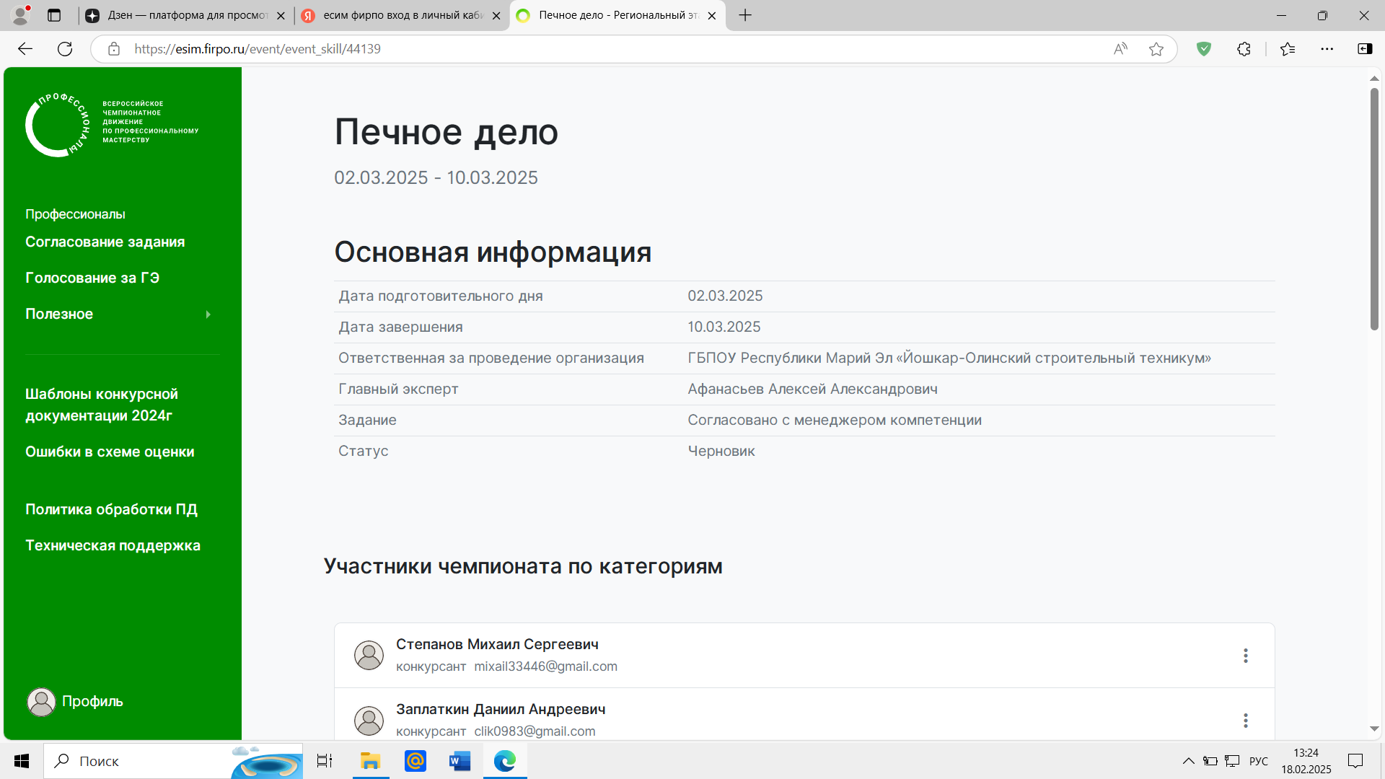The height and width of the screenshot is (779, 1385).
Task: Click the email clik0983@gmail.com
Action: coord(535,731)
